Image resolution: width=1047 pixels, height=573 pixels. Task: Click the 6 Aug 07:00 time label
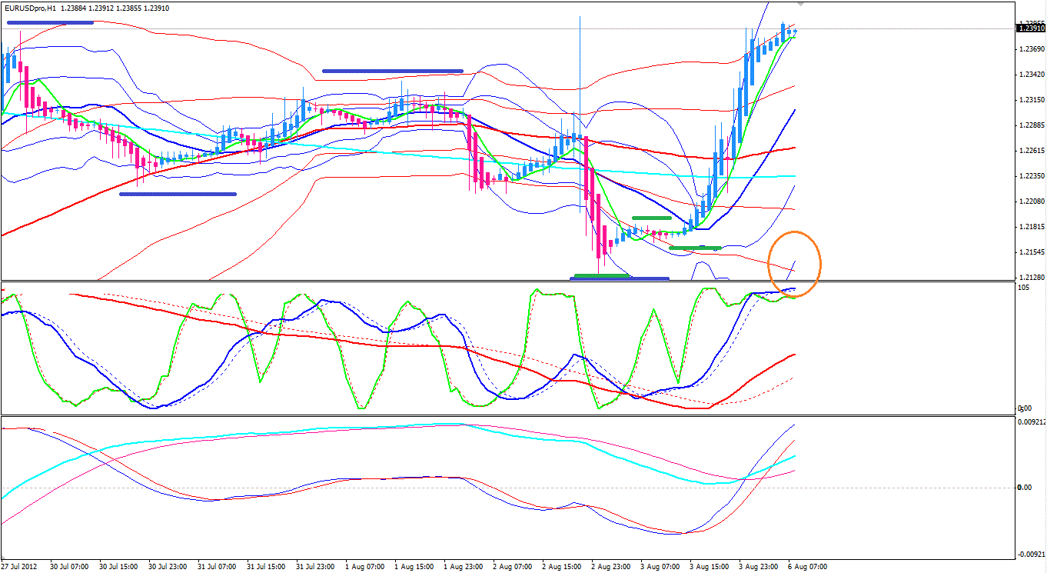809,566
